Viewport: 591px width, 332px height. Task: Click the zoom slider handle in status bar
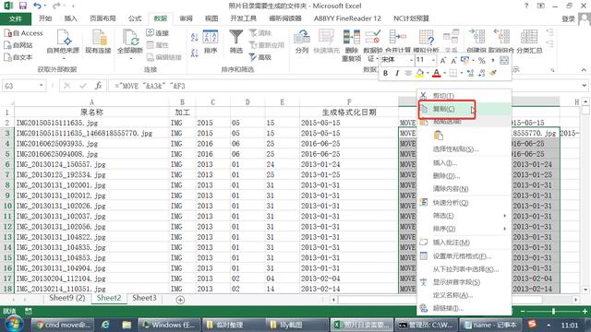point(553,312)
